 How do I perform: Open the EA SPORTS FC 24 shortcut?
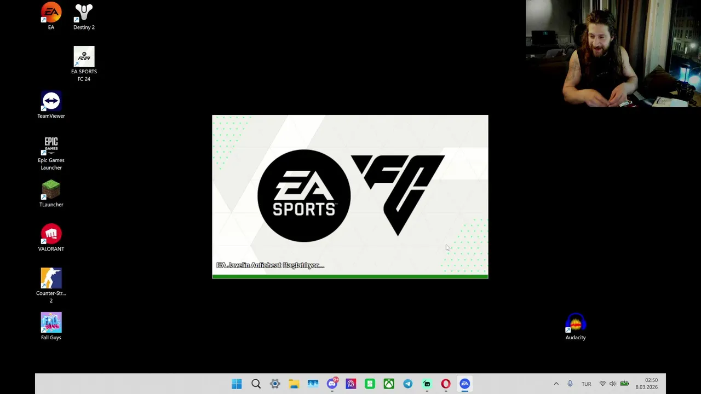pyautogui.click(x=84, y=64)
